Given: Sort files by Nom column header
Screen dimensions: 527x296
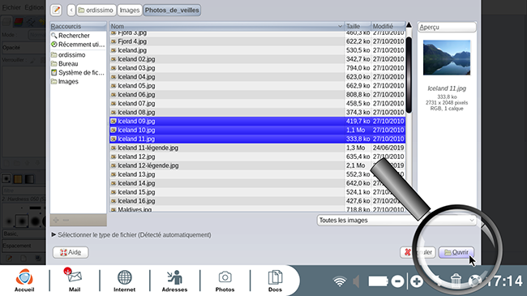Looking at the screenshot, I should 227,26.
